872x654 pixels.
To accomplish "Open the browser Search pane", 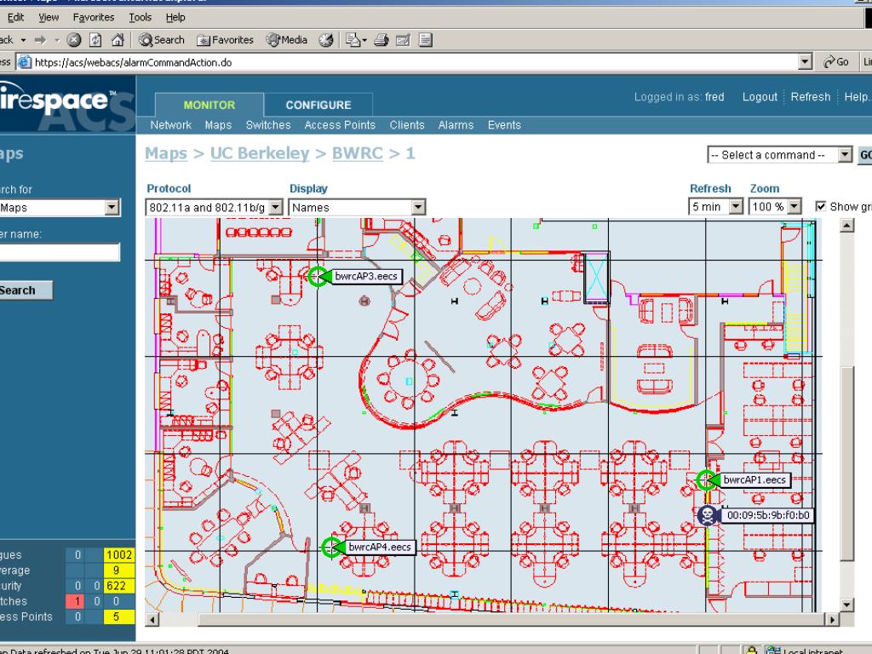I will tap(162, 40).
